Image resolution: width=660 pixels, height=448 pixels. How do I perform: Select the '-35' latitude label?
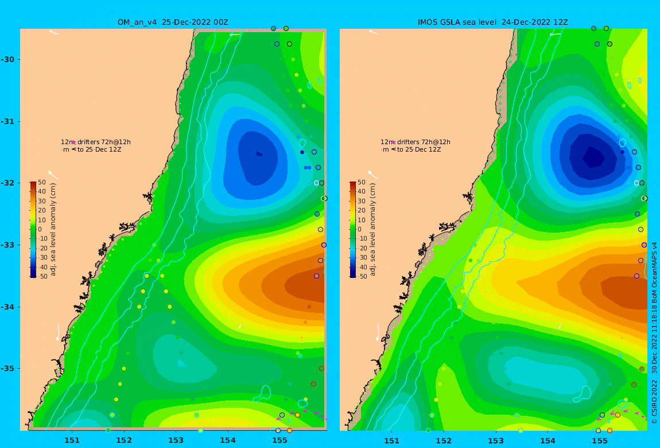click(x=7, y=368)
